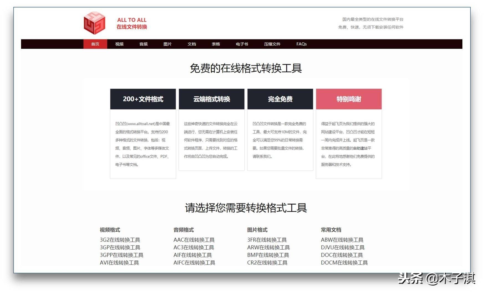The image size is (484, 293).
Task: Open the BMP在线转换工具 link
Action: coord(268,255)
